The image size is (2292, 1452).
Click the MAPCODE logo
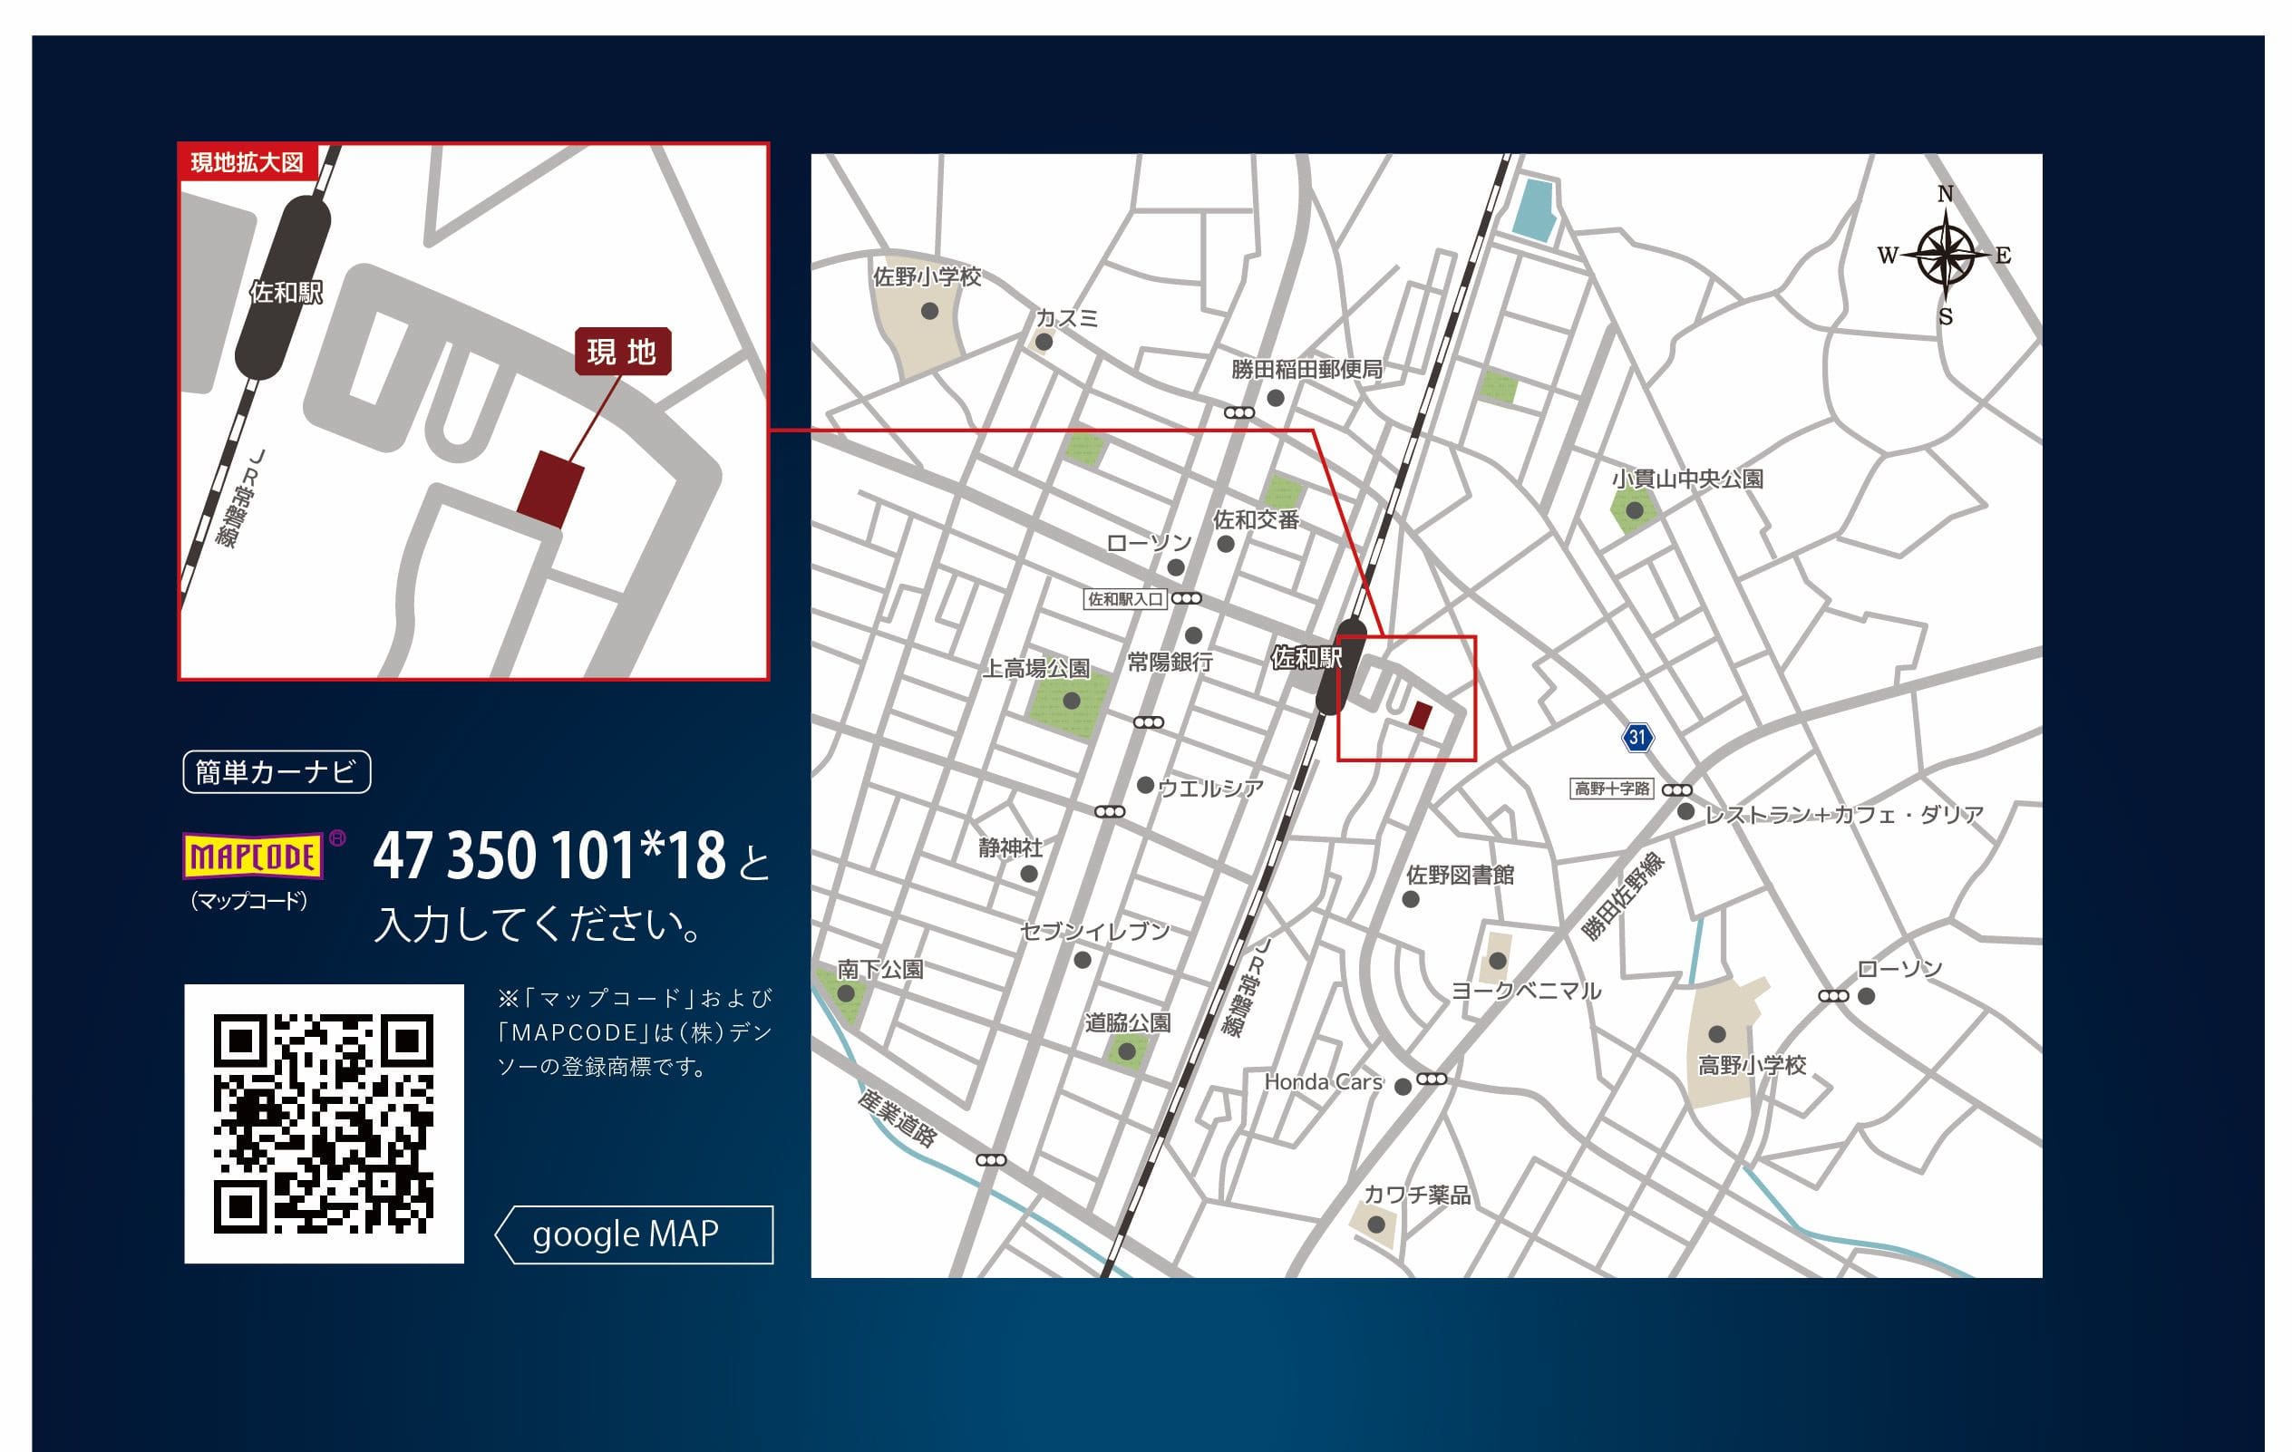click(252, 857)
